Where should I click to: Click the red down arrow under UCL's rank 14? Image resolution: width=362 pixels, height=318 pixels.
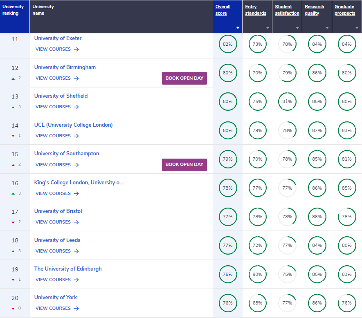(13, 136)
